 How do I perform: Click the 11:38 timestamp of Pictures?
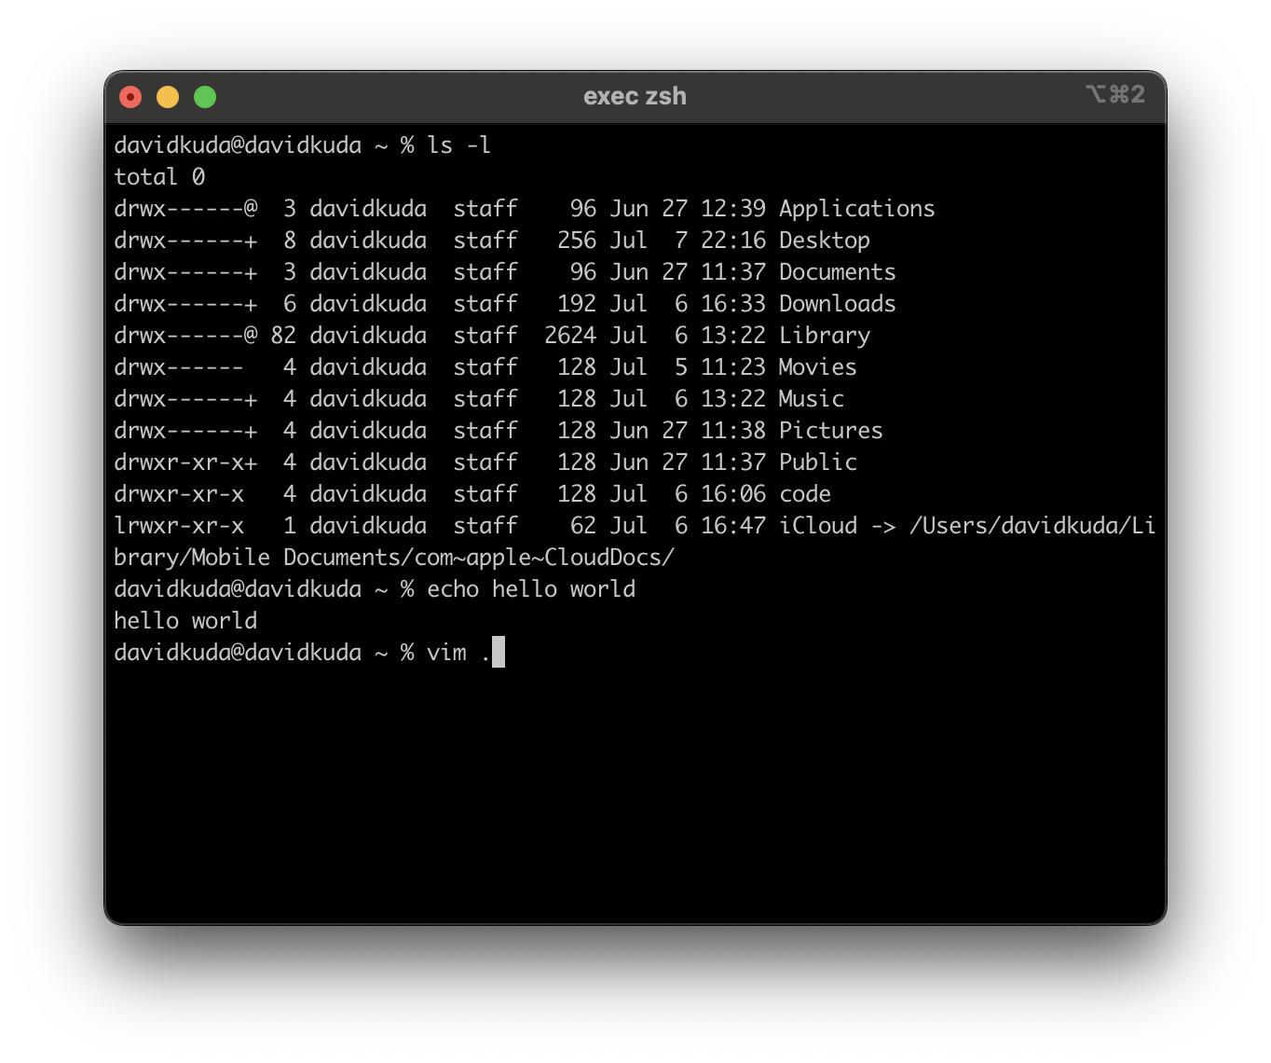coord(733,431)
